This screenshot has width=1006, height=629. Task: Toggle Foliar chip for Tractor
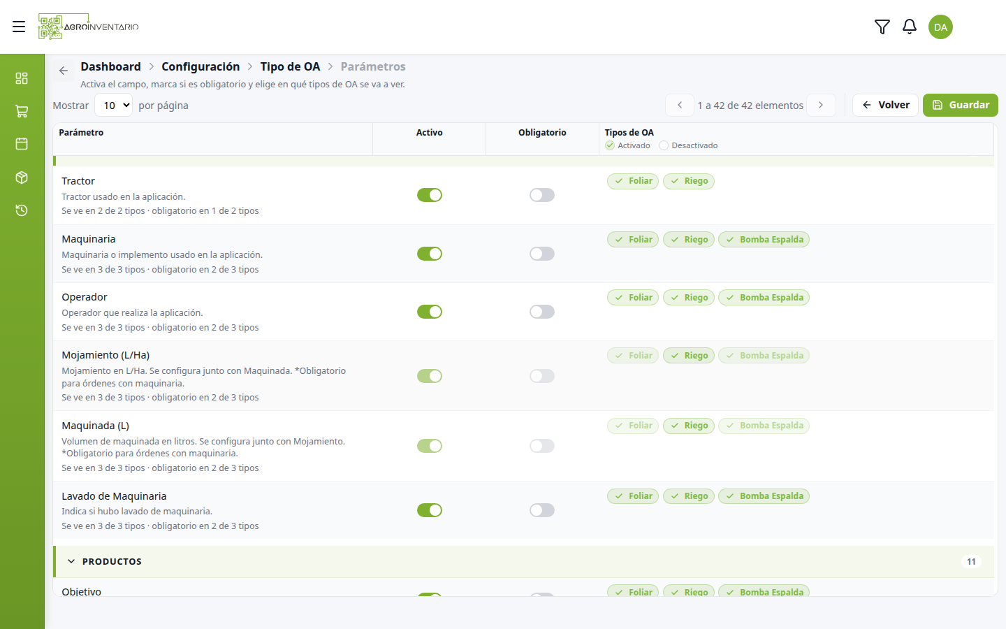click(633, 181)
